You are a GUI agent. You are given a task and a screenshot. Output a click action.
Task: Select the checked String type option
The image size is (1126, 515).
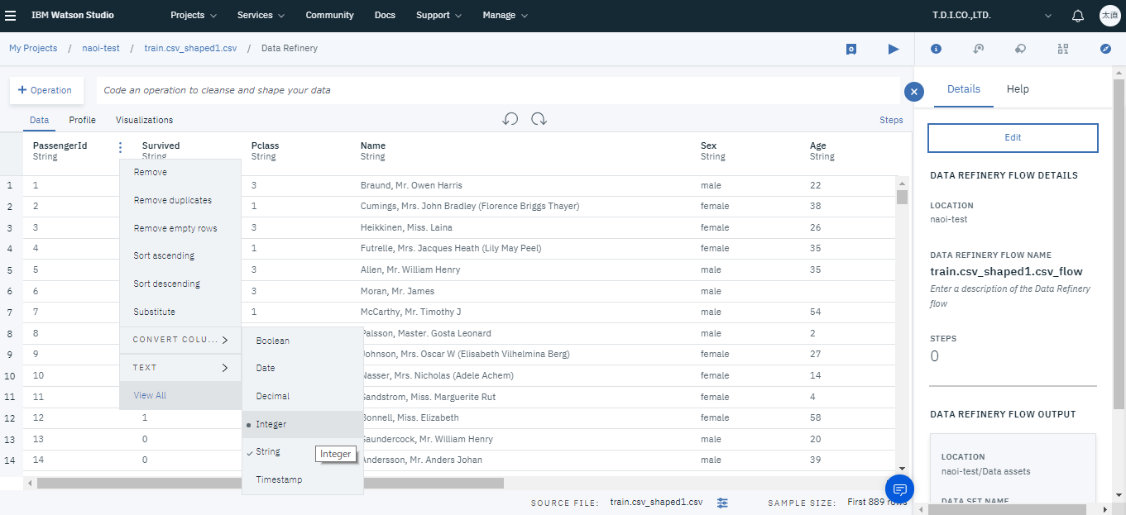(268, 452)
